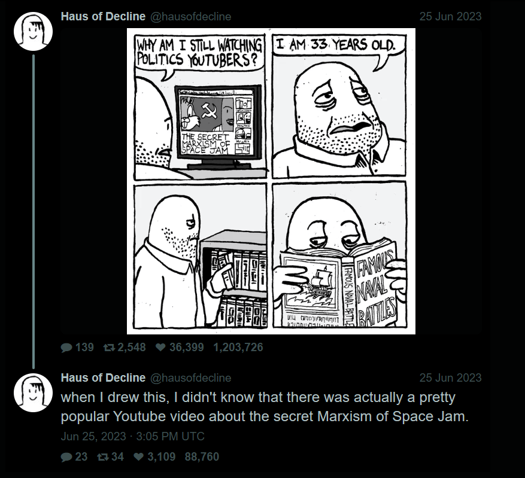Open the @hausofdecline handle on first tweet
The height and width of the screenshot is (478, 525).
coord(190,16)
